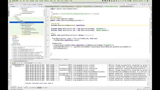Click the build hammer icon in top toolbar
Image resolution: width=160 pixels, height=90 pixels.
point(124,4)
